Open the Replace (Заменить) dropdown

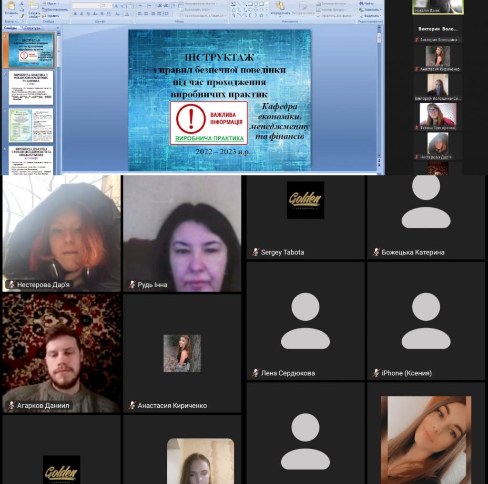[x=380, y=10]
